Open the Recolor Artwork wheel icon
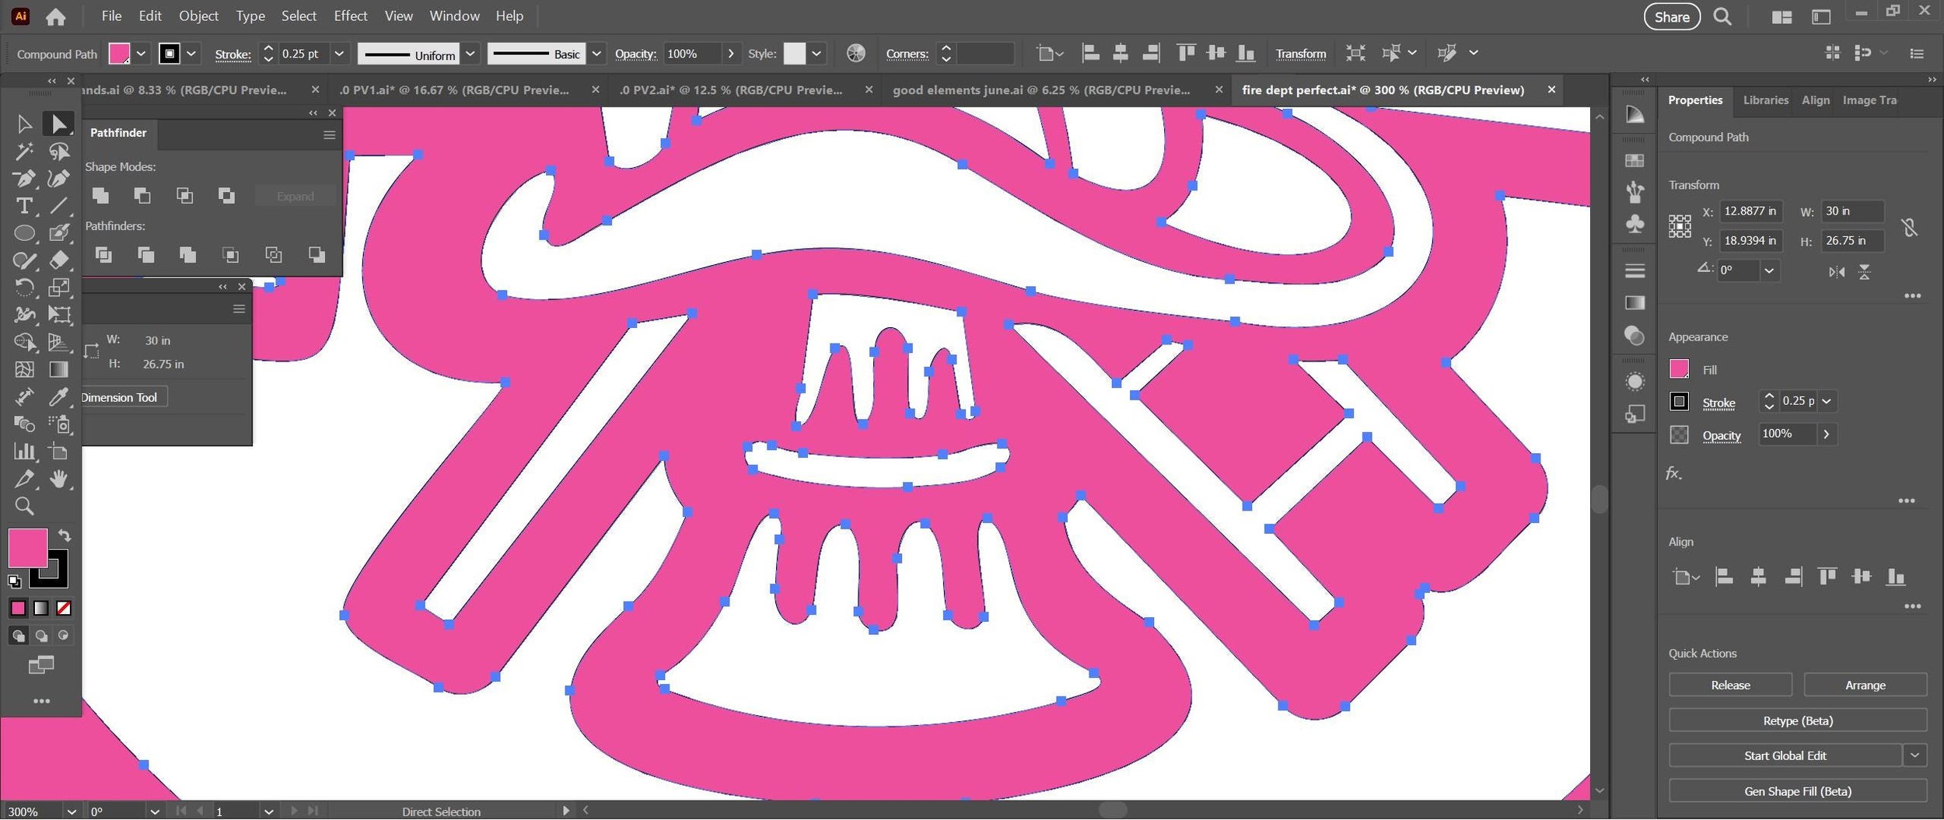The height and width of the screenshot is (820, 1944). coord(855,53)
